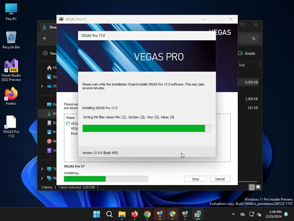Select the active installer icon on taskbar
The width and height of the screenshot is (294, 221).
pyautogui.click(x=198, y=214)
